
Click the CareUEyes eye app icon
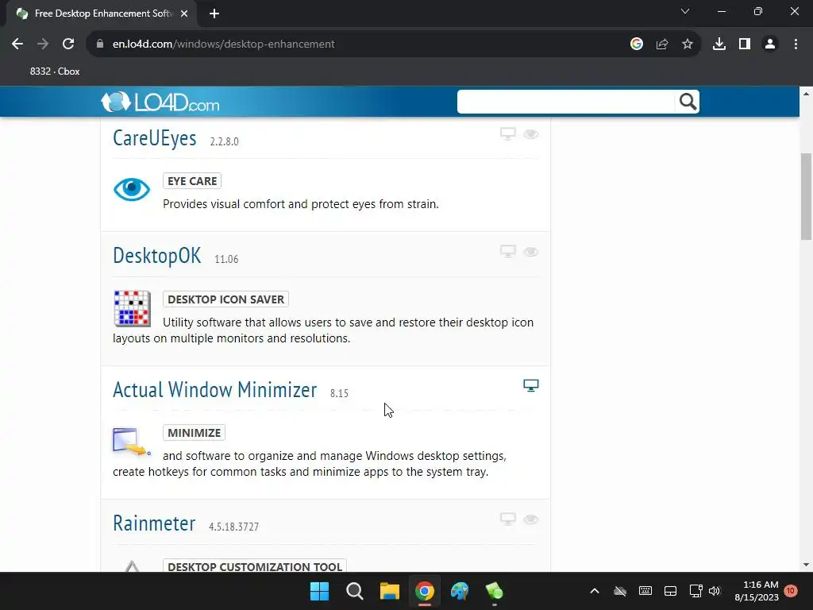click(132, 189)
